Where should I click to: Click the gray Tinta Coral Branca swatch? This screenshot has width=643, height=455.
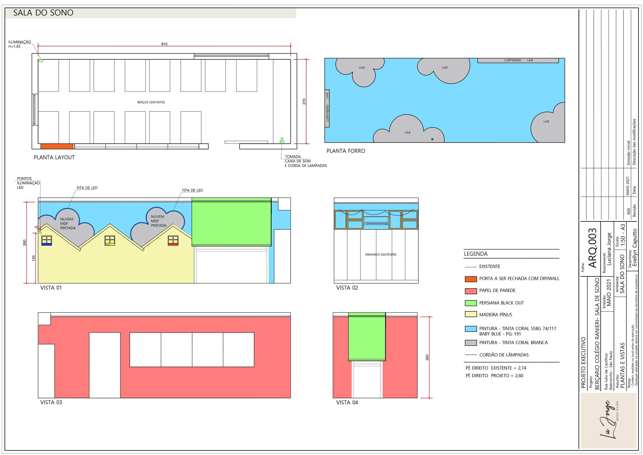(x=470, y=342)
